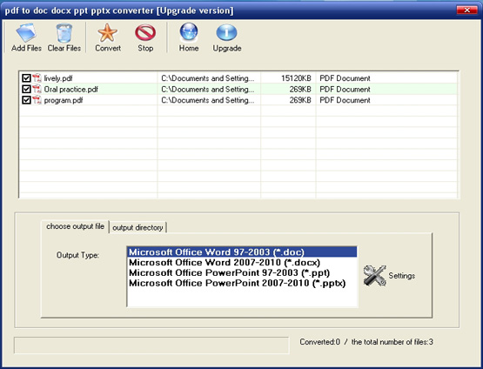Click the Upgrade info icon

click(x=226, y=33)
